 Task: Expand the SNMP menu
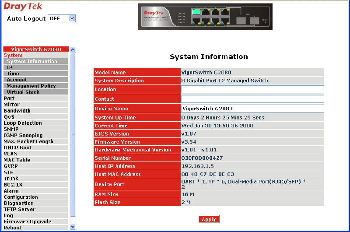[x=36, y=129]
